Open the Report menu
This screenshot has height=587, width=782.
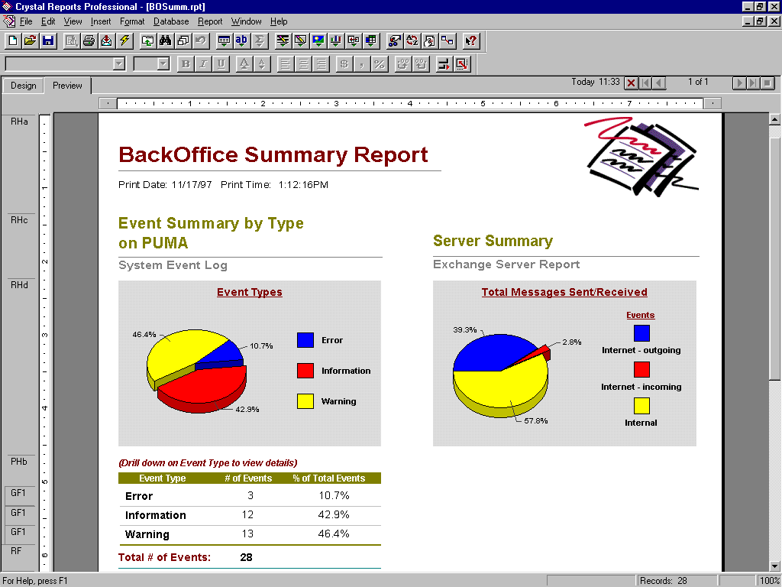(210, 21)
